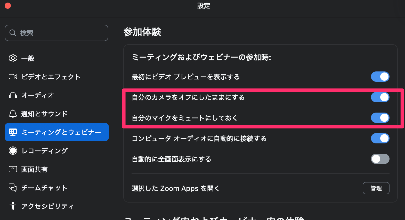The image size is (405, 220).
Task: Switch to the オーディオ settings label
Action: [38, 95]
